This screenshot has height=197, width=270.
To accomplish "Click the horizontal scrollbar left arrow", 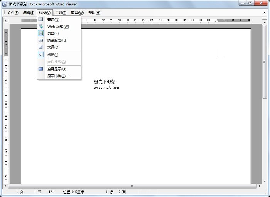I will (5, 186).
